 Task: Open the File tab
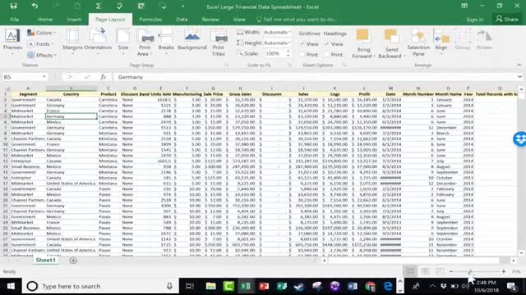click(x=15, y=20)
